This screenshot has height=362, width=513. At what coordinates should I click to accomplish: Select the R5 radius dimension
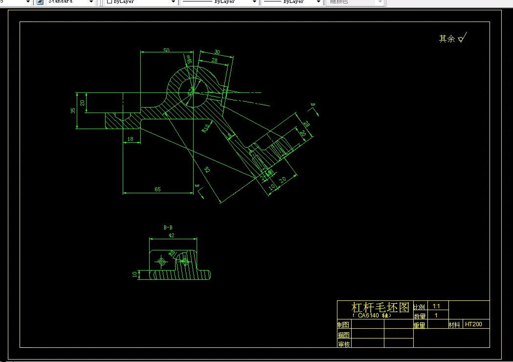pos(172,254)
